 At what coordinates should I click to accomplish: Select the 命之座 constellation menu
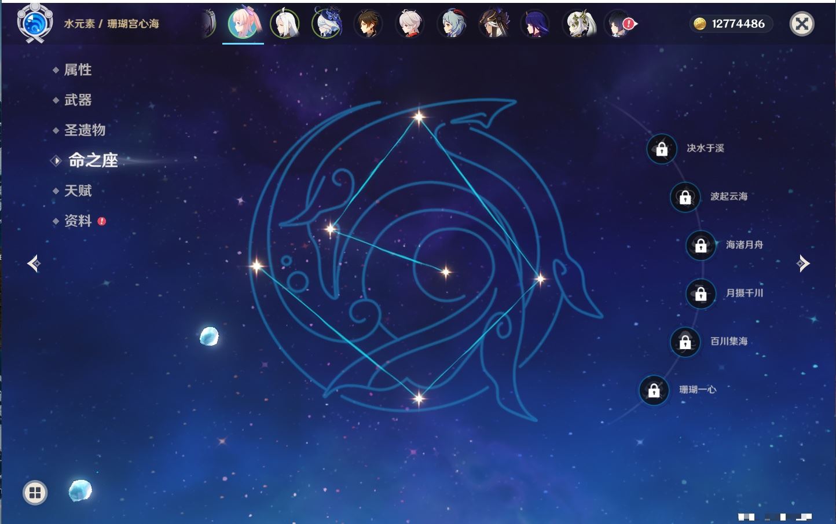93,160
